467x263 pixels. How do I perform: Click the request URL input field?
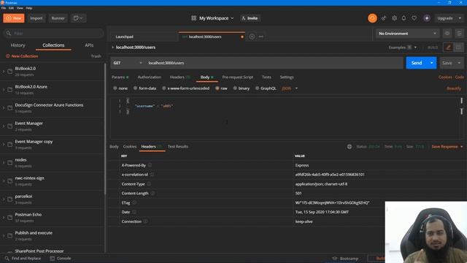274,63
